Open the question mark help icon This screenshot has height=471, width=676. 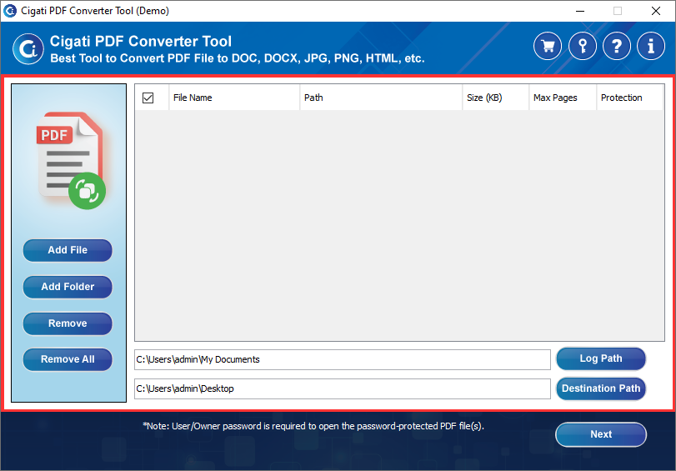click(617, 46)
